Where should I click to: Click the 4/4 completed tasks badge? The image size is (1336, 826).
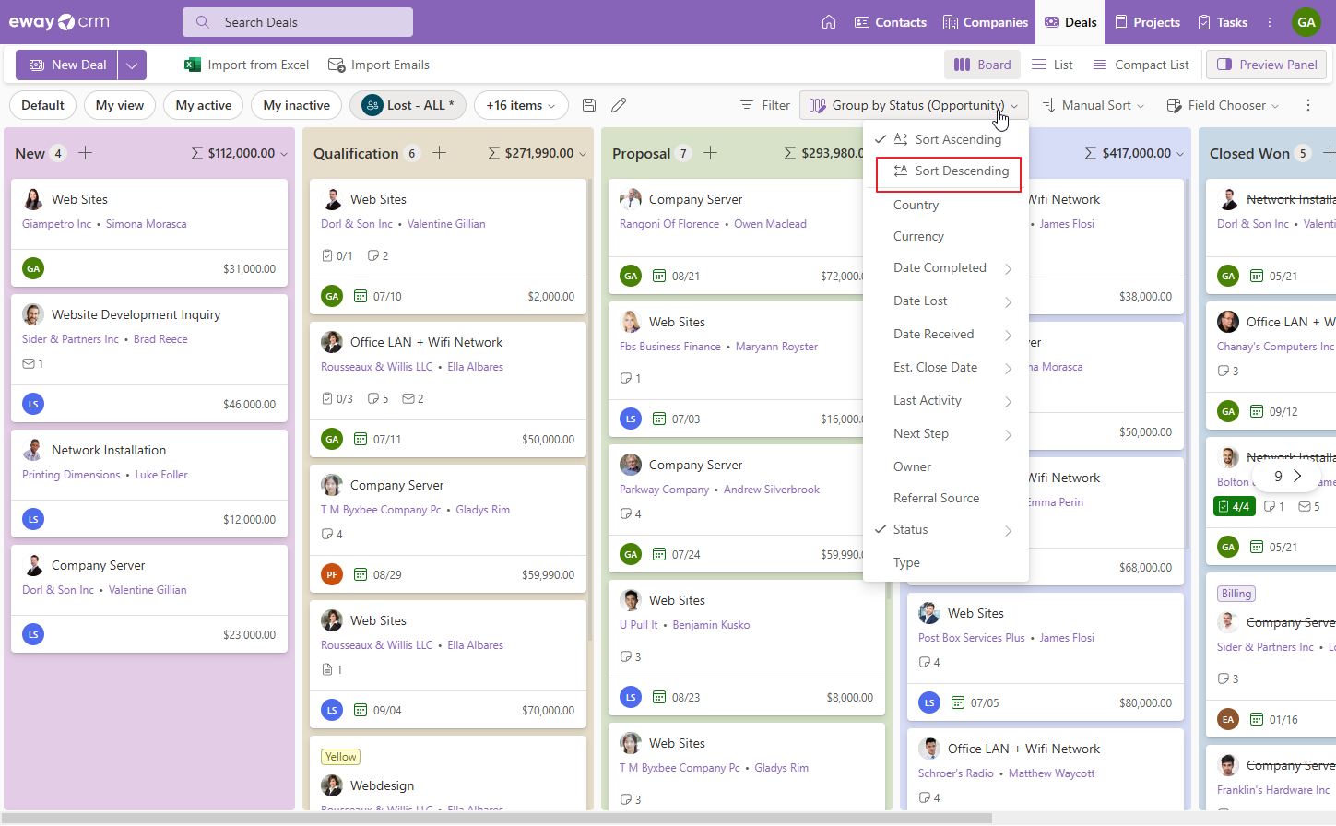[x=1235, y=506]
